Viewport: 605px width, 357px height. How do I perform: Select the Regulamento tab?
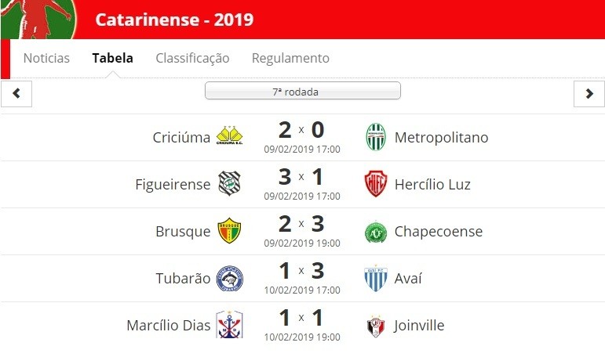click(290, 58)
